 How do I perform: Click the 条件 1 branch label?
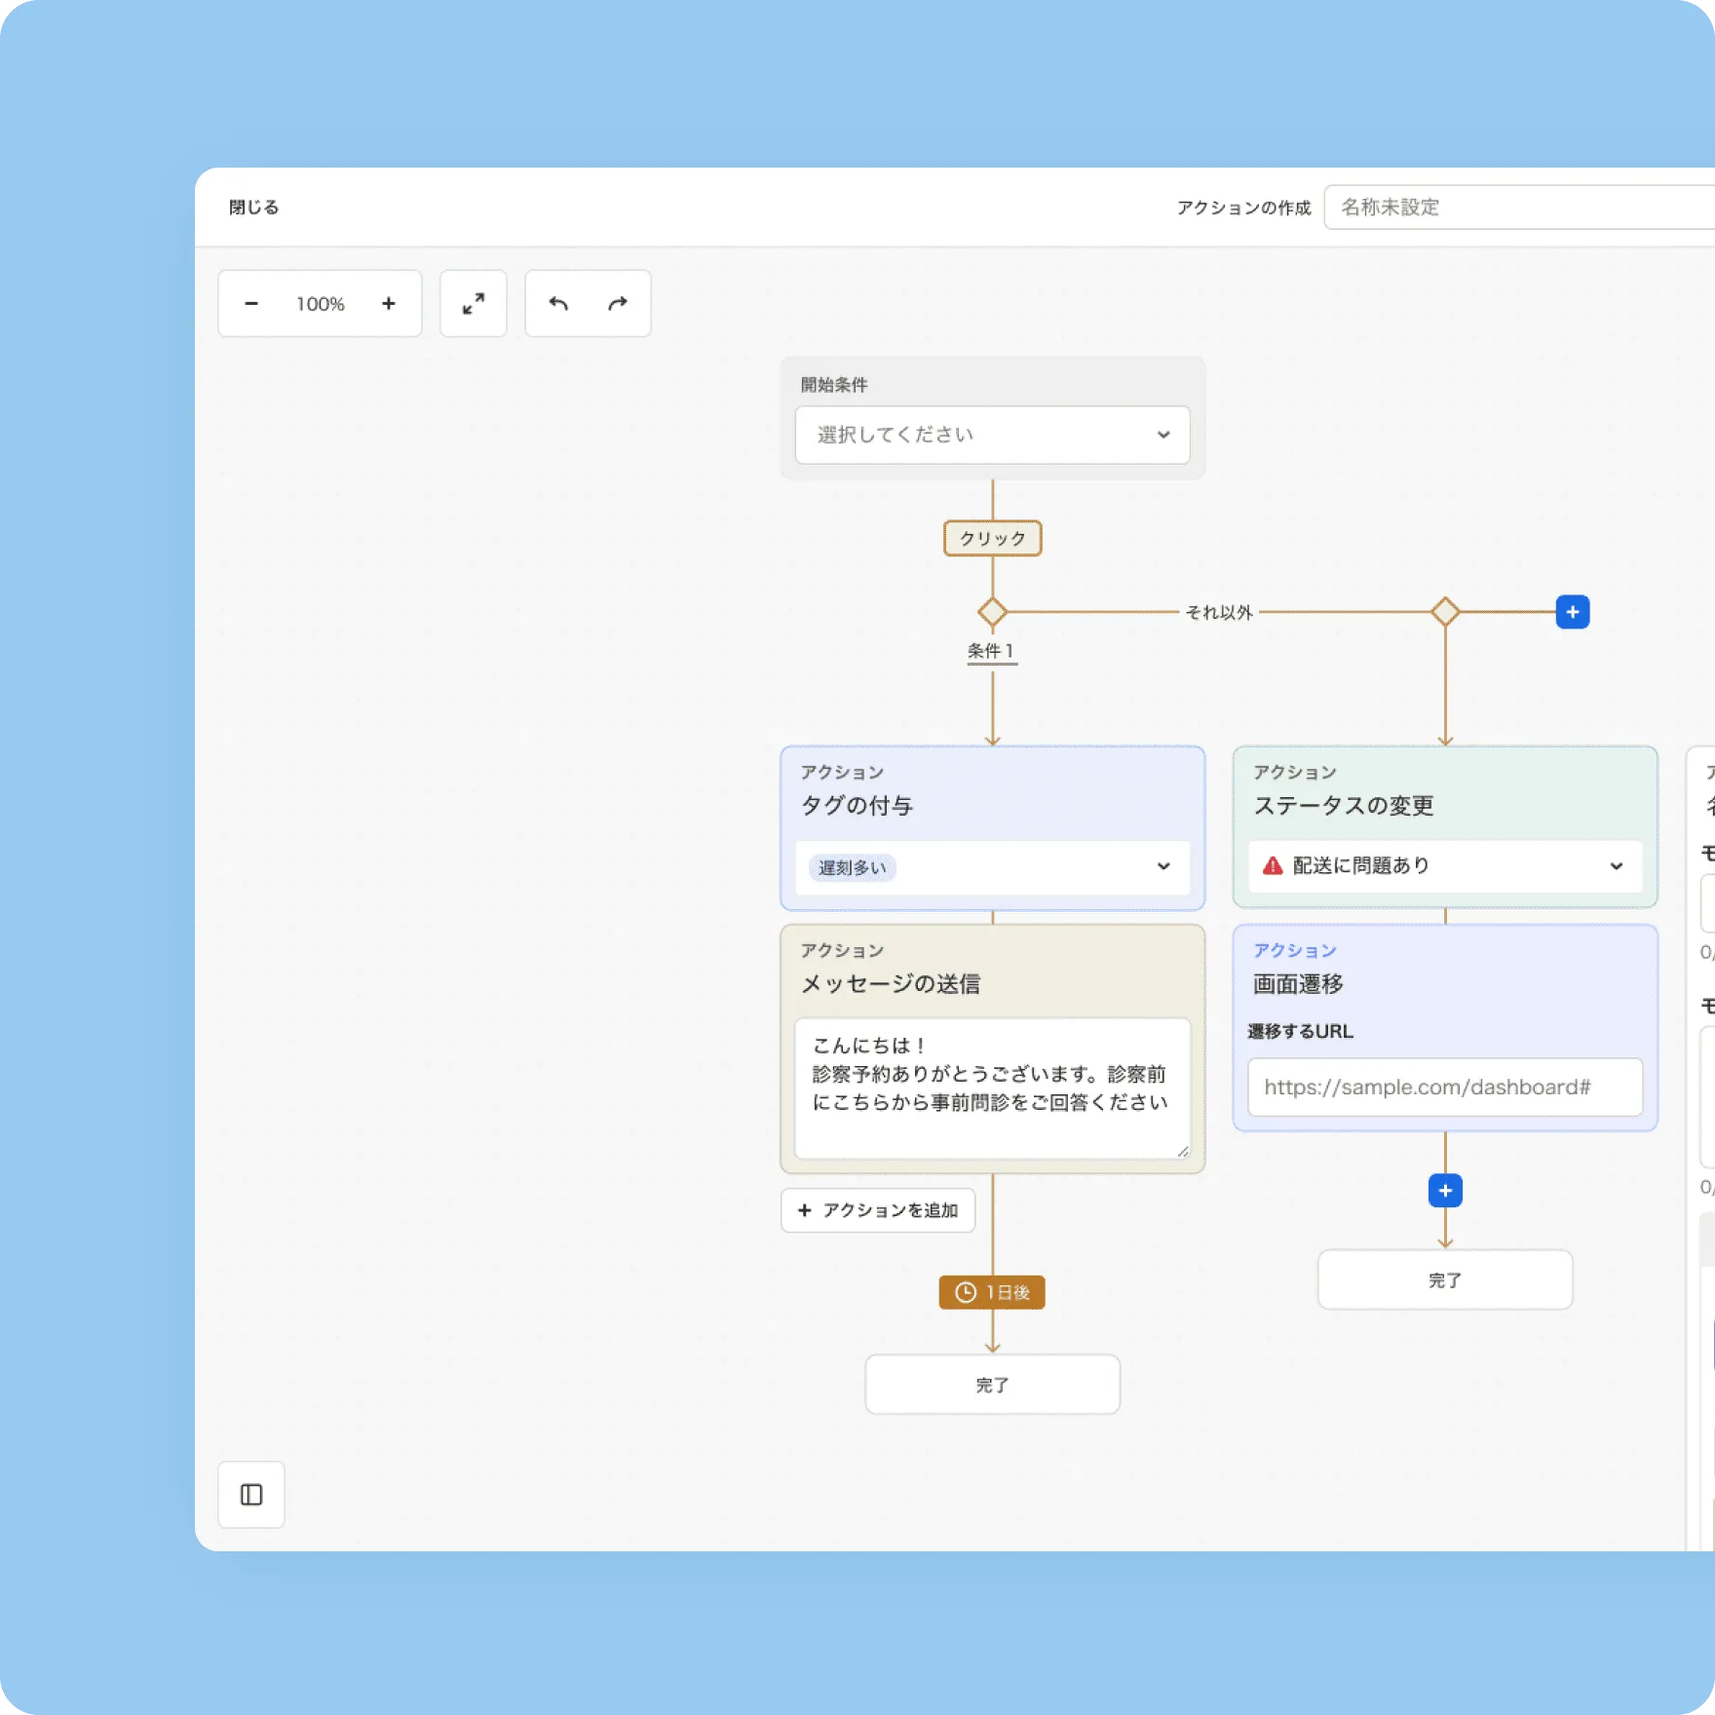(x=991, y=651)
